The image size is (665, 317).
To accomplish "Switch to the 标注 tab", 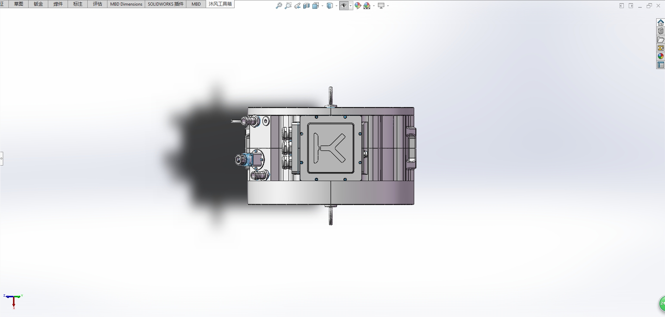I will coord(78,4).
